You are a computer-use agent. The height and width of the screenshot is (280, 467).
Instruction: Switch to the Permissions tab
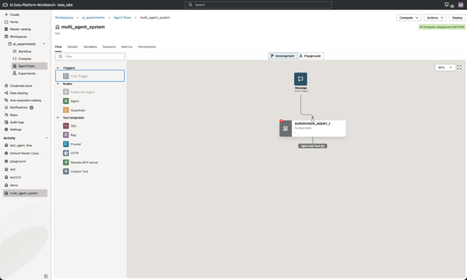[147, 47]
